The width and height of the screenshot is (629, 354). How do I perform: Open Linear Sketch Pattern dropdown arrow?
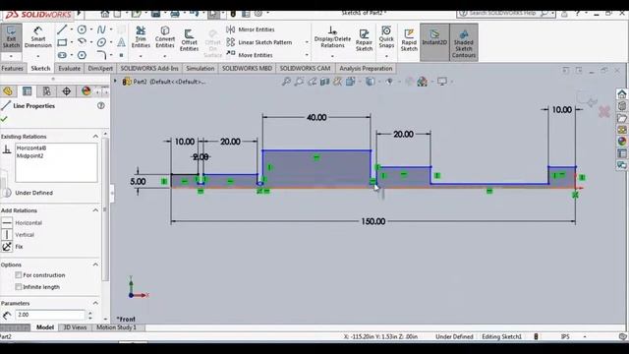pyautogui.click(x=307, y=42)
